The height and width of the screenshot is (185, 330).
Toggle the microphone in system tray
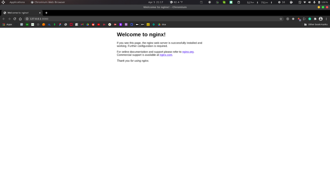tap(314, 2)
